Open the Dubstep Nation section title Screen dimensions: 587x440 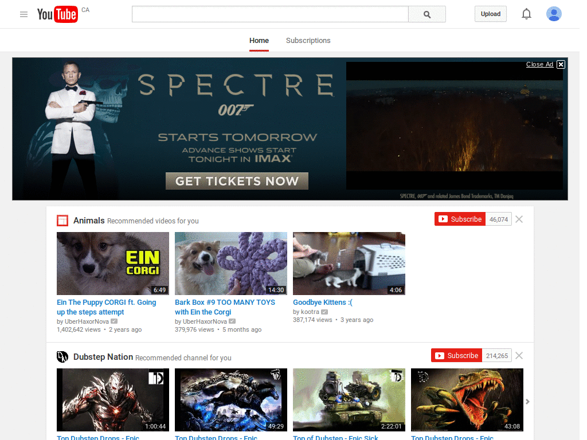(x=103, y=357)
